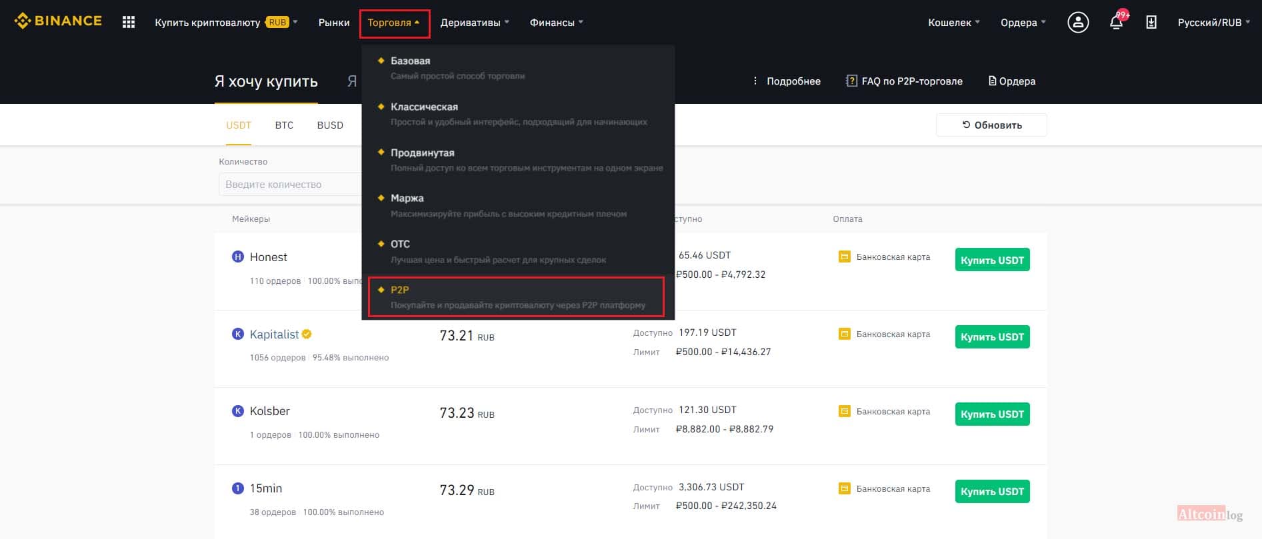Expand Купить криптовалюту dropdown
This screenshot has height=539, width=1262.
click(226, 23)
